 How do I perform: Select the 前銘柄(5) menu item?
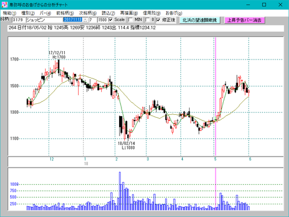65,13
